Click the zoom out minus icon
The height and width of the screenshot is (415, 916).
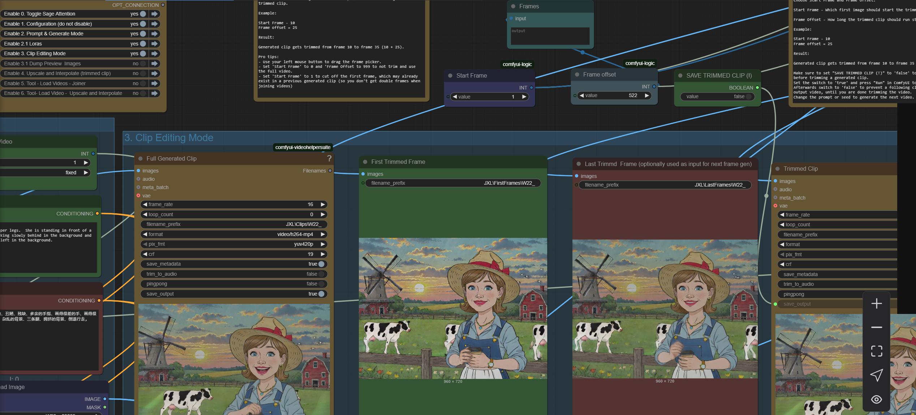pos(876,327)
